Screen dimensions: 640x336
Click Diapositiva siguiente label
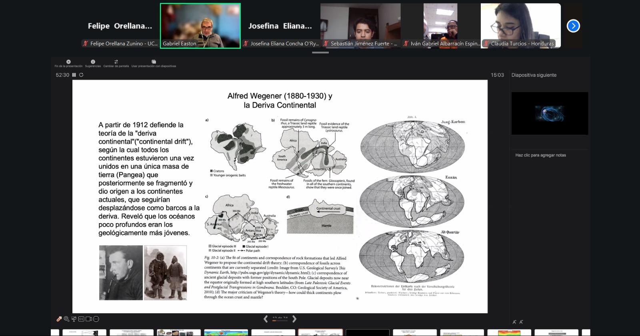(x=534, y=75)
